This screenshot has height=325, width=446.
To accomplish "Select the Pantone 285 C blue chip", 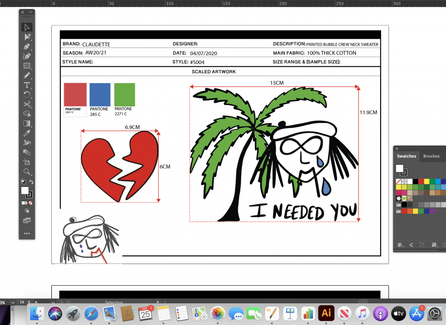I will (x=100, y=95).
